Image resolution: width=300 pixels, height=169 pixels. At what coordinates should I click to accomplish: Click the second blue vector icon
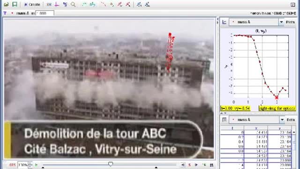pyautogui.click(x=147, y=4)
